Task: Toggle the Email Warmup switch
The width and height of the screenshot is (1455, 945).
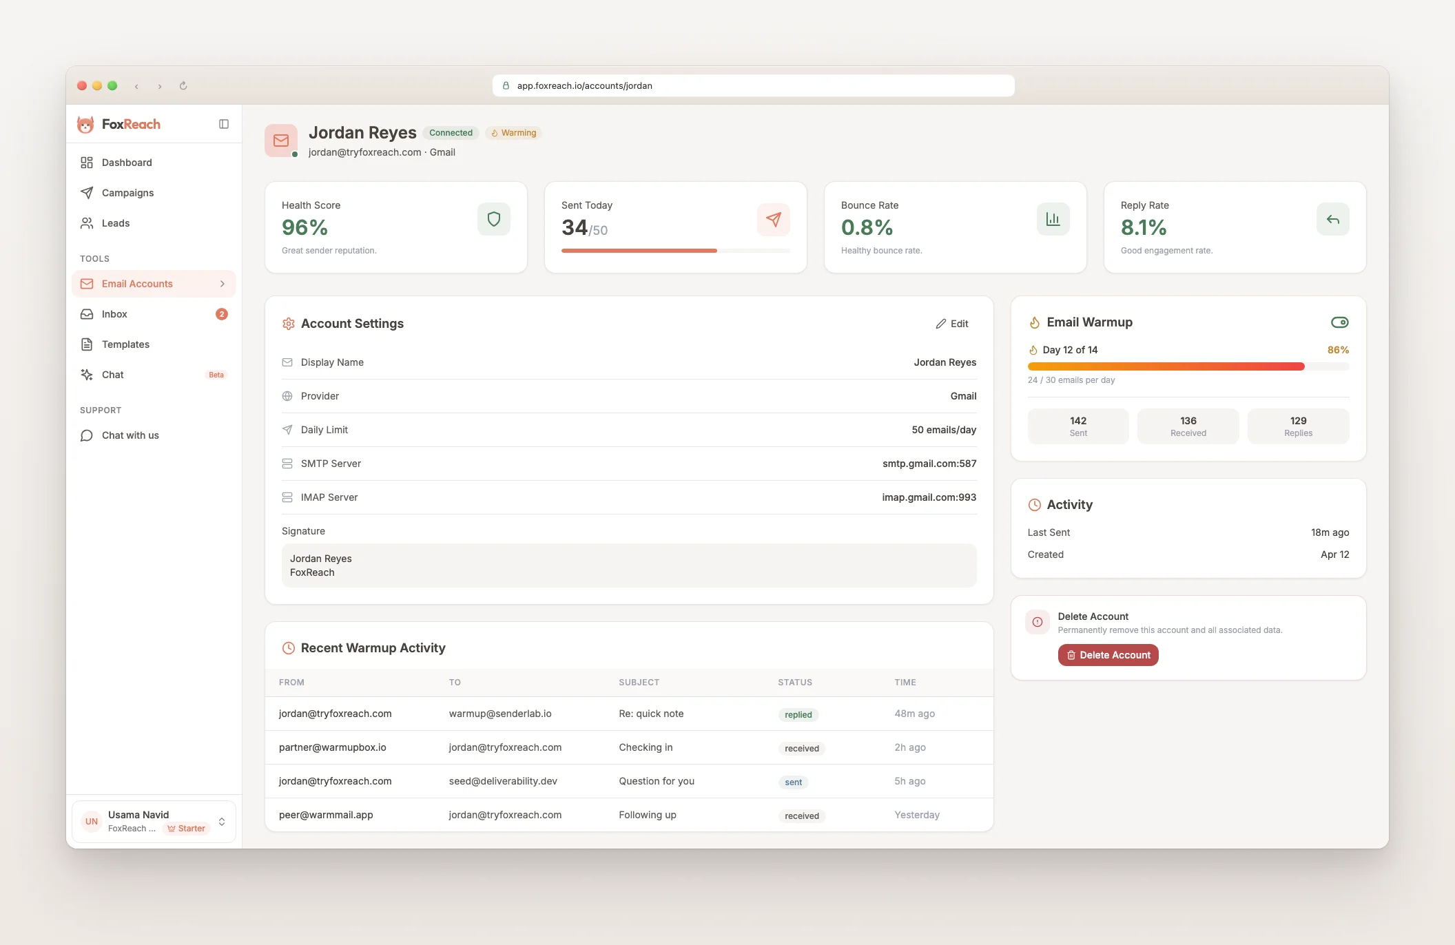Action: (x=1339, y=322)
